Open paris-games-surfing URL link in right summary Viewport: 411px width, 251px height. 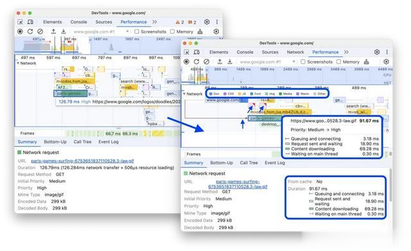pos(238,184)
